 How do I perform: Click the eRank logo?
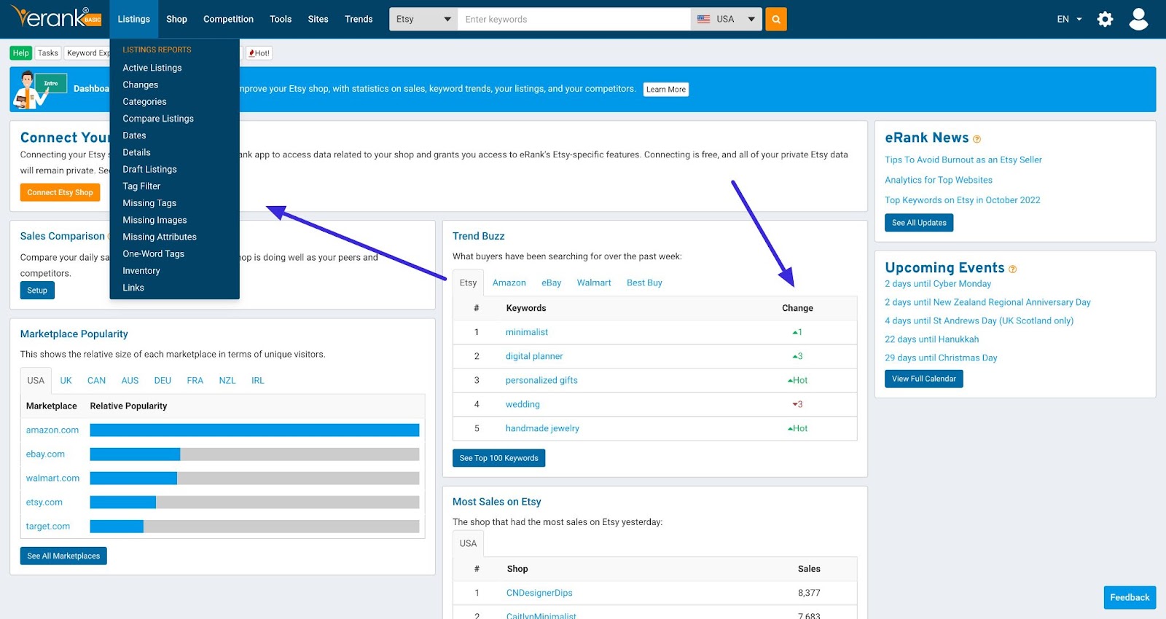click(56, 17)
